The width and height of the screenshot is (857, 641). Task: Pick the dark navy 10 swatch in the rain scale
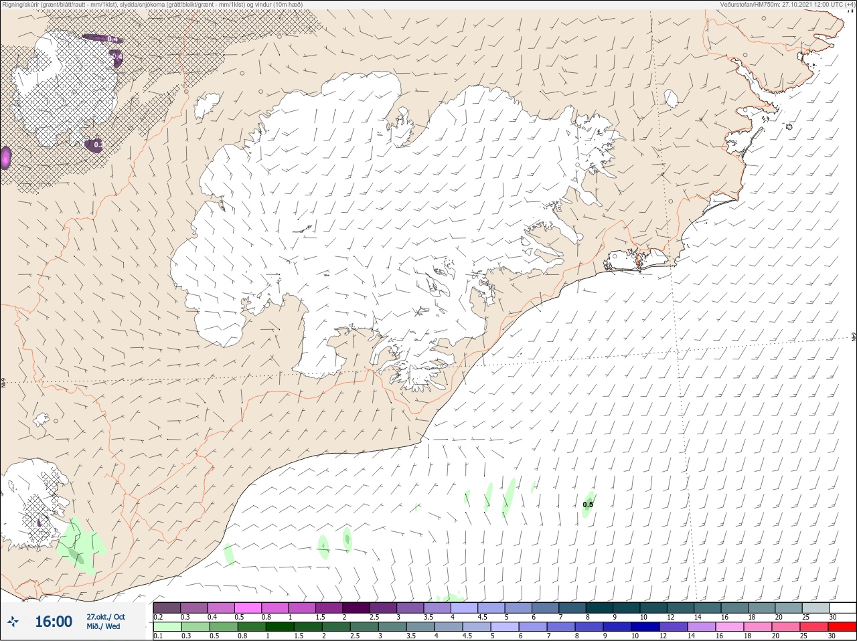[645, 627]
